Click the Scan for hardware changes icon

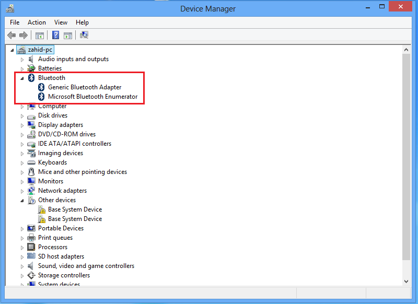[x=84, y=35]
